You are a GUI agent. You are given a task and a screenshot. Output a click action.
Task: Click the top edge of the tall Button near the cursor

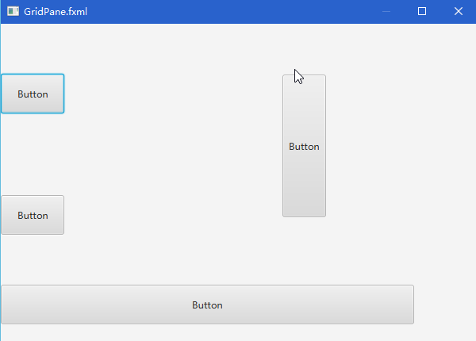pyautogui.click(x=304, y=75)
